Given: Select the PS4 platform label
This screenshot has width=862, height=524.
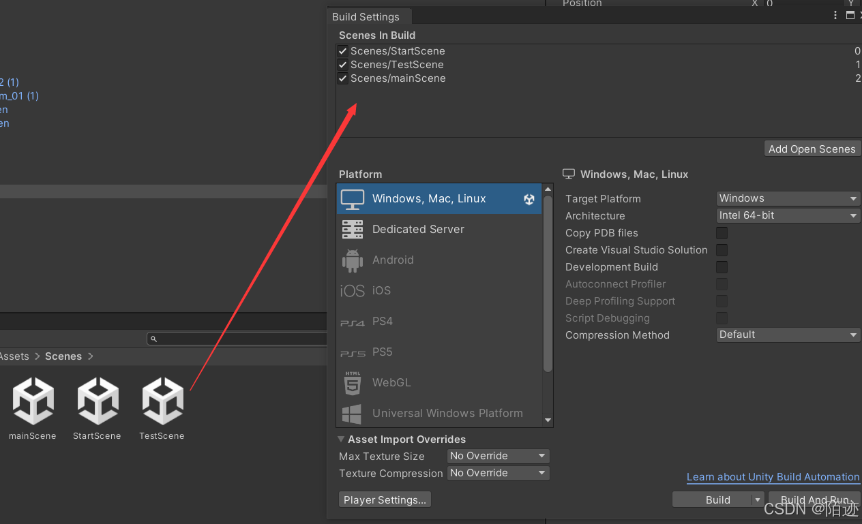Looking at the screenshot, I should click(x=383, y=322).
